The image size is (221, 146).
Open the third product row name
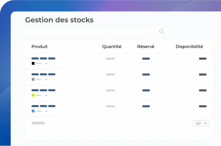point(43,90)
